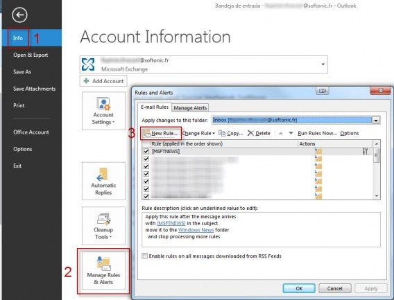Expand the account selector dropdown arrow
The image size is (394, 300).
pos(323,64)
